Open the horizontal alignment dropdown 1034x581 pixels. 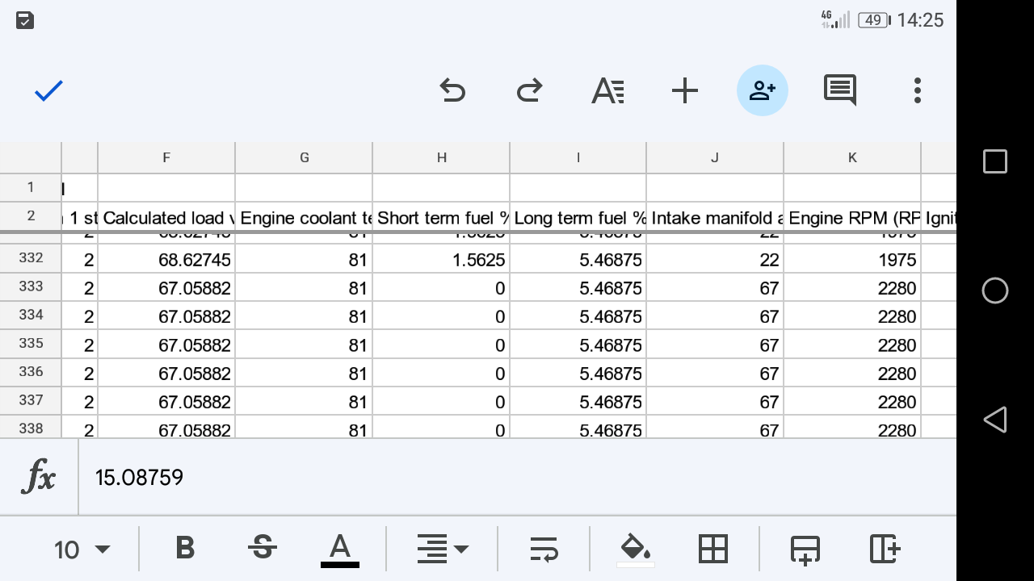pos(442,550)
